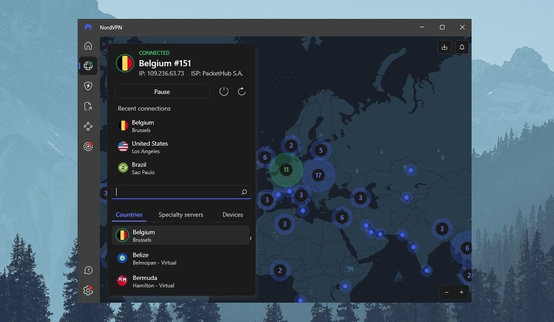Open Threat Protection shield icon
Viewport: 554px width, 322px height.
pyautogui.click(x=88, y=86)
